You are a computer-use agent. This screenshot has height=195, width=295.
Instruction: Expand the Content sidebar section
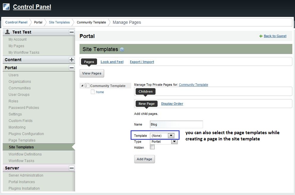tap(72, 60)
